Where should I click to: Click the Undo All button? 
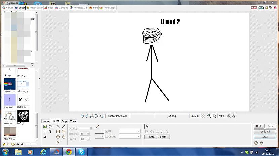point(265,132)
